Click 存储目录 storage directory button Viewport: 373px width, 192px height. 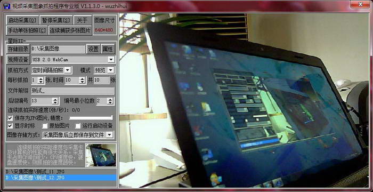coord(18,49)
